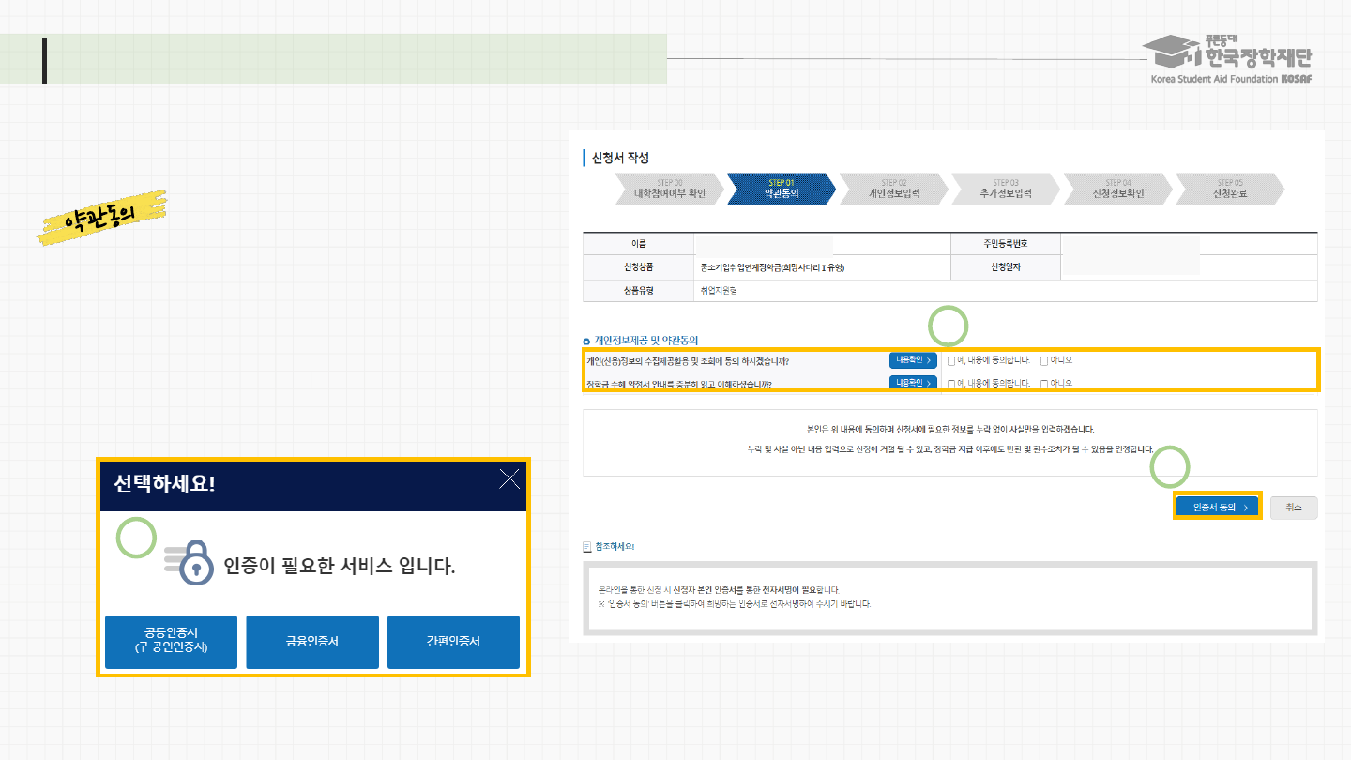Close the 선택하세요 authentication dialog
This screenshot has height=760, width=1351.
click(x=509, y=480)
